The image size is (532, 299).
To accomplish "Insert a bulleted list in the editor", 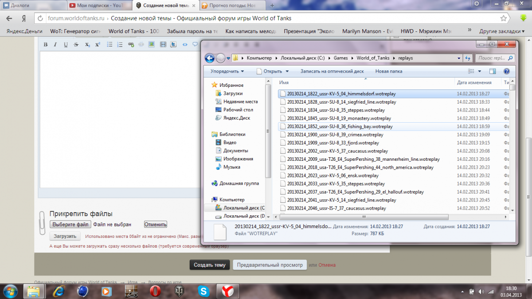I will pyautogui.click(x=109, y=45).
